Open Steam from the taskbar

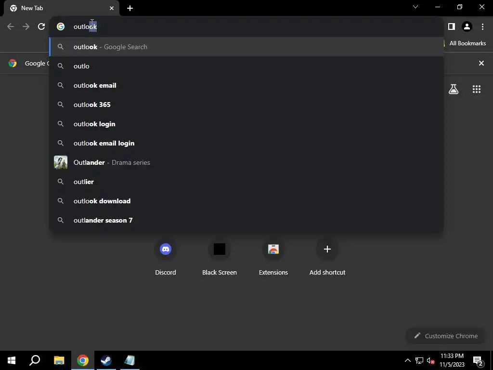(106, 360)
